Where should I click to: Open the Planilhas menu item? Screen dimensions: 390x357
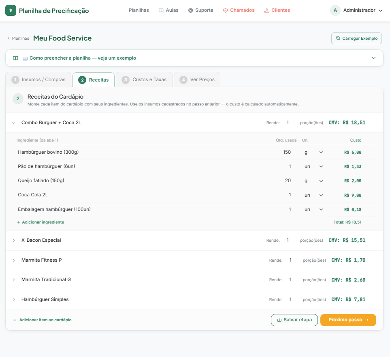139,10
